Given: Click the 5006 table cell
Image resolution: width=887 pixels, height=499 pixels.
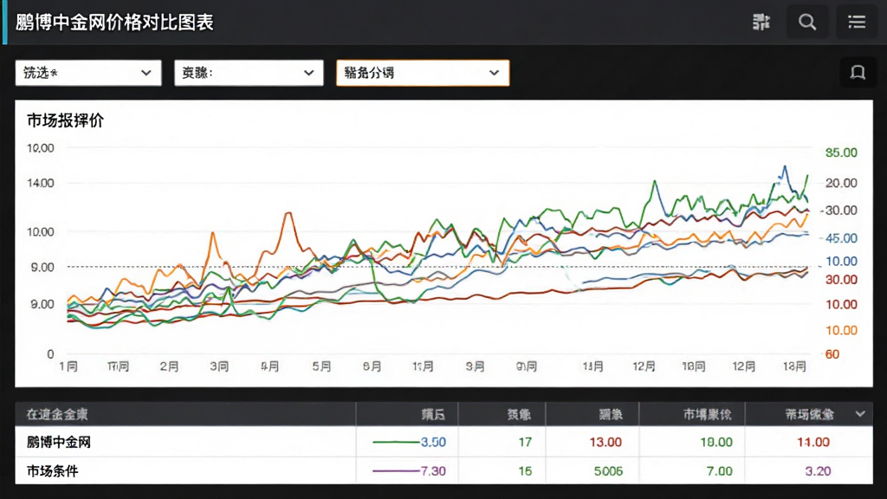Looking at the screenshot, I should click(x=608, y=470).
